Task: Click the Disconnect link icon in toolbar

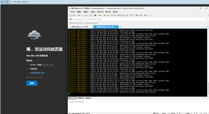Action: point(79,15)
